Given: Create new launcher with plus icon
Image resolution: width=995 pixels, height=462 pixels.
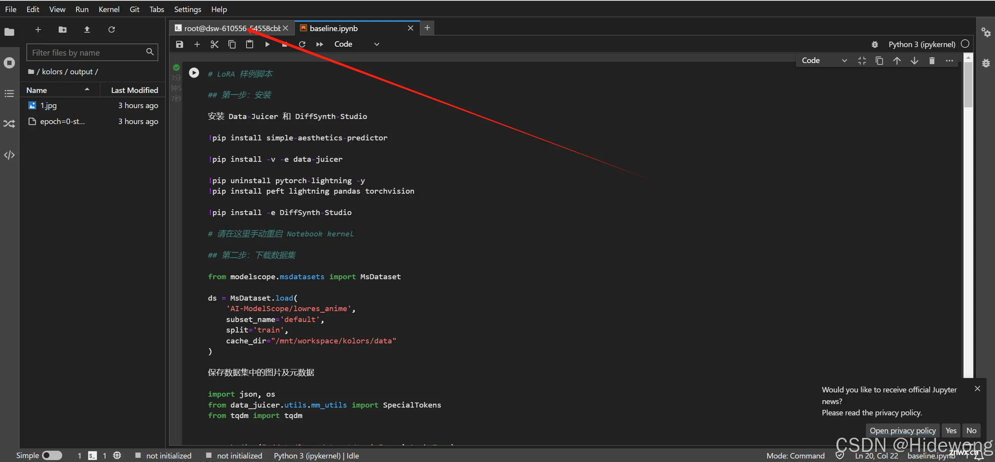Looking at the screenshot, I should 38,30.
